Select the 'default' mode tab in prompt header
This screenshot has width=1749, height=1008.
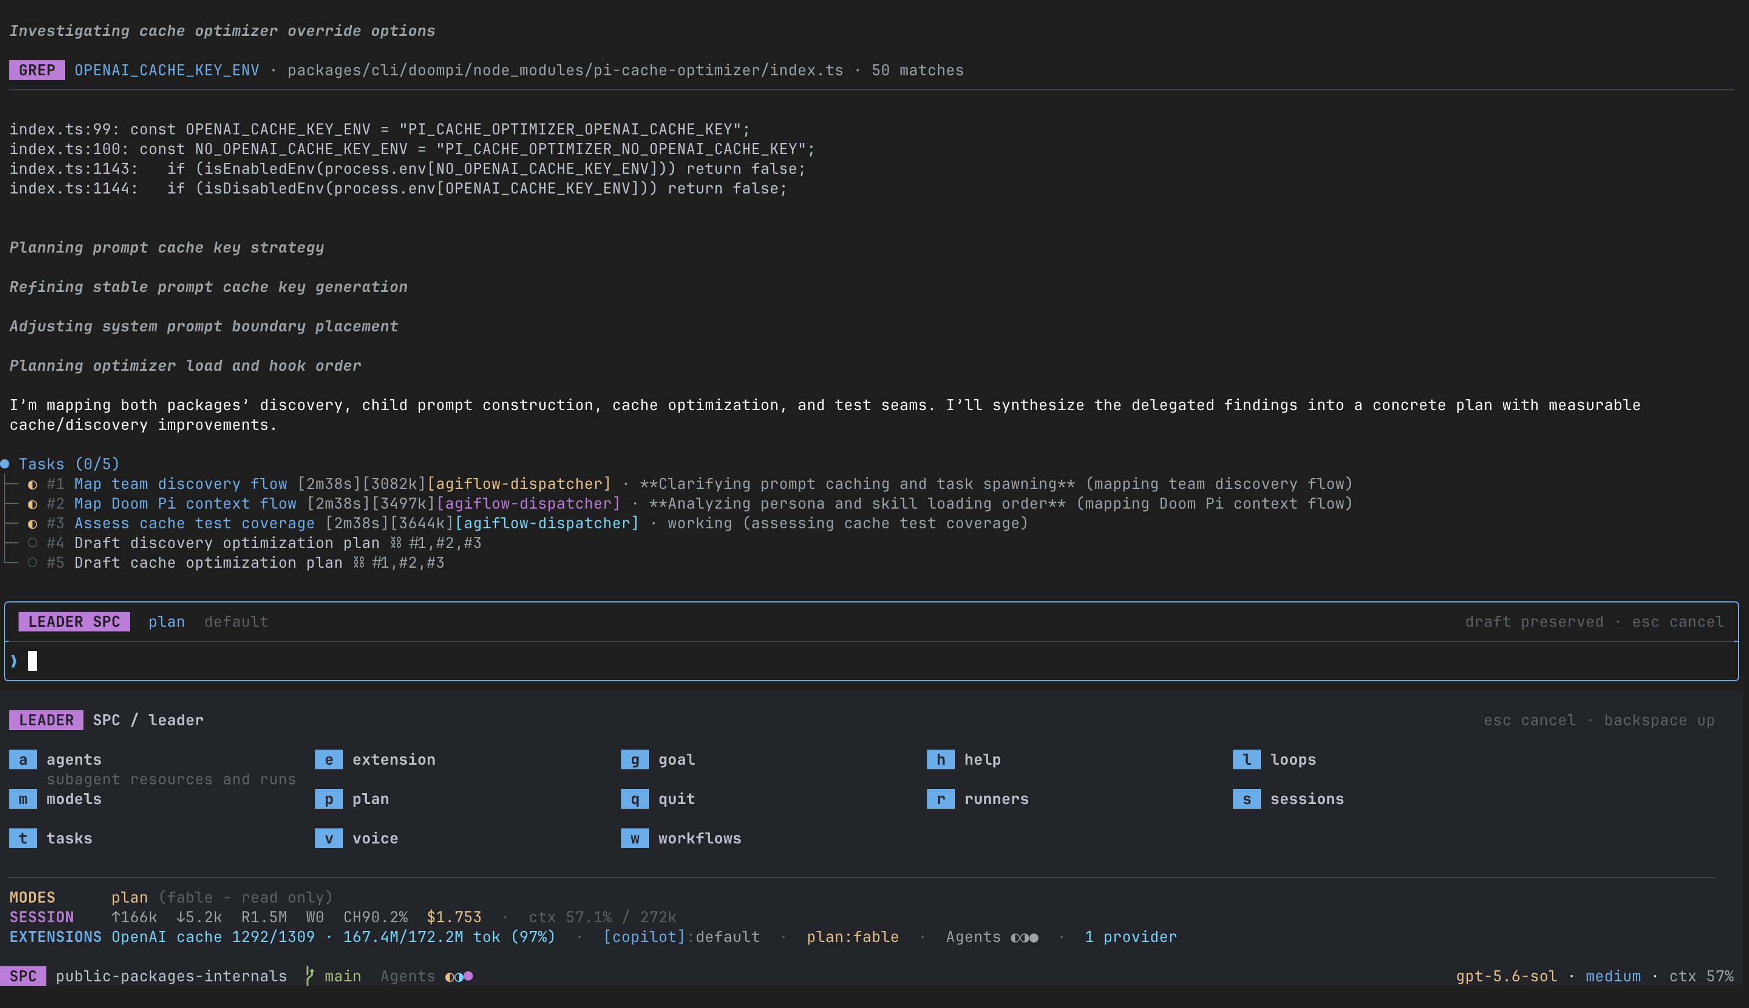[x=236, y=622]
